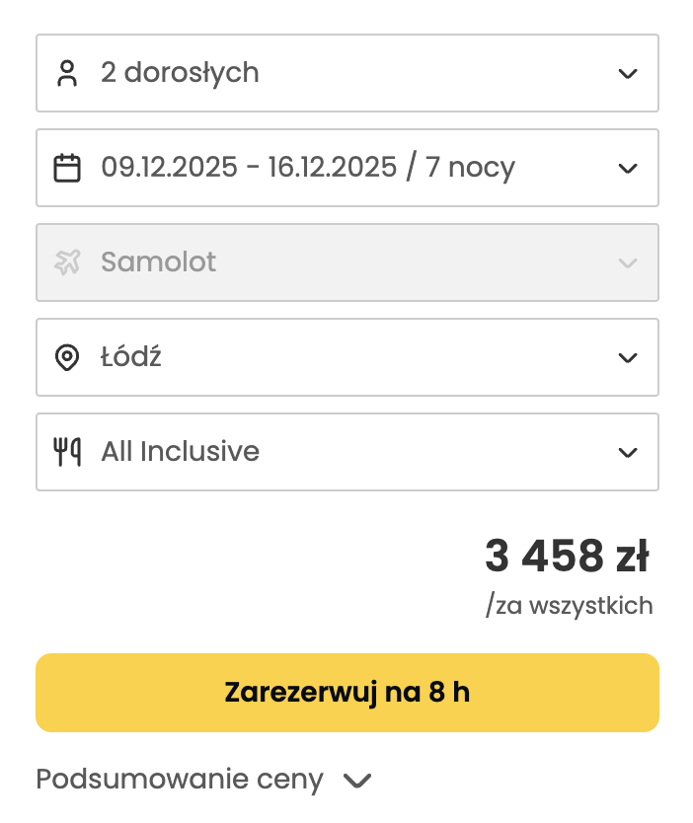The image size is (693, 823).
Task: Expand the departure date selector chevron
Action: tap(628, 167)
